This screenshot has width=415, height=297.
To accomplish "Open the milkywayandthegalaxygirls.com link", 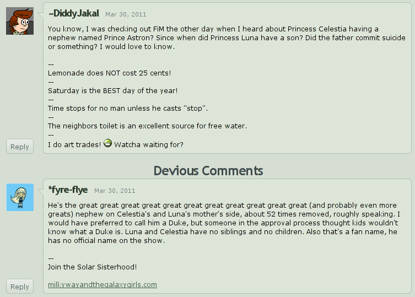I will (103, 284).
